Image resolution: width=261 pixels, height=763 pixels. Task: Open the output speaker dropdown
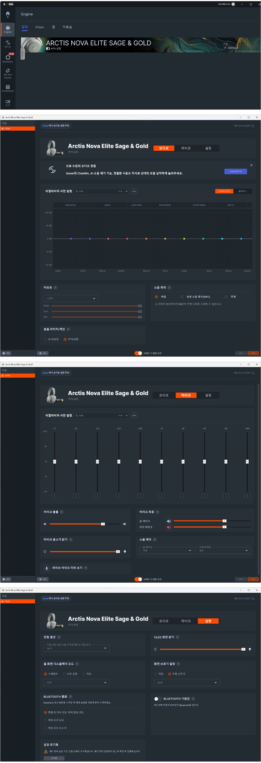[71, 298]
